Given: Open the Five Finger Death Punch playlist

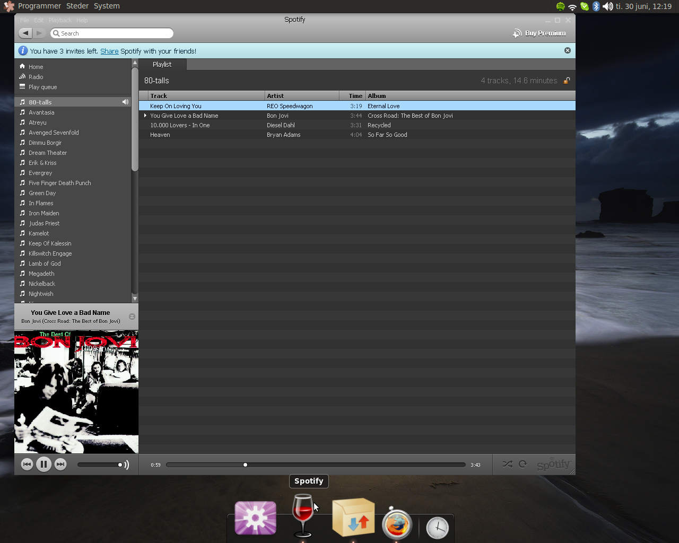Looking at the screenshot, I should (73, 183).
